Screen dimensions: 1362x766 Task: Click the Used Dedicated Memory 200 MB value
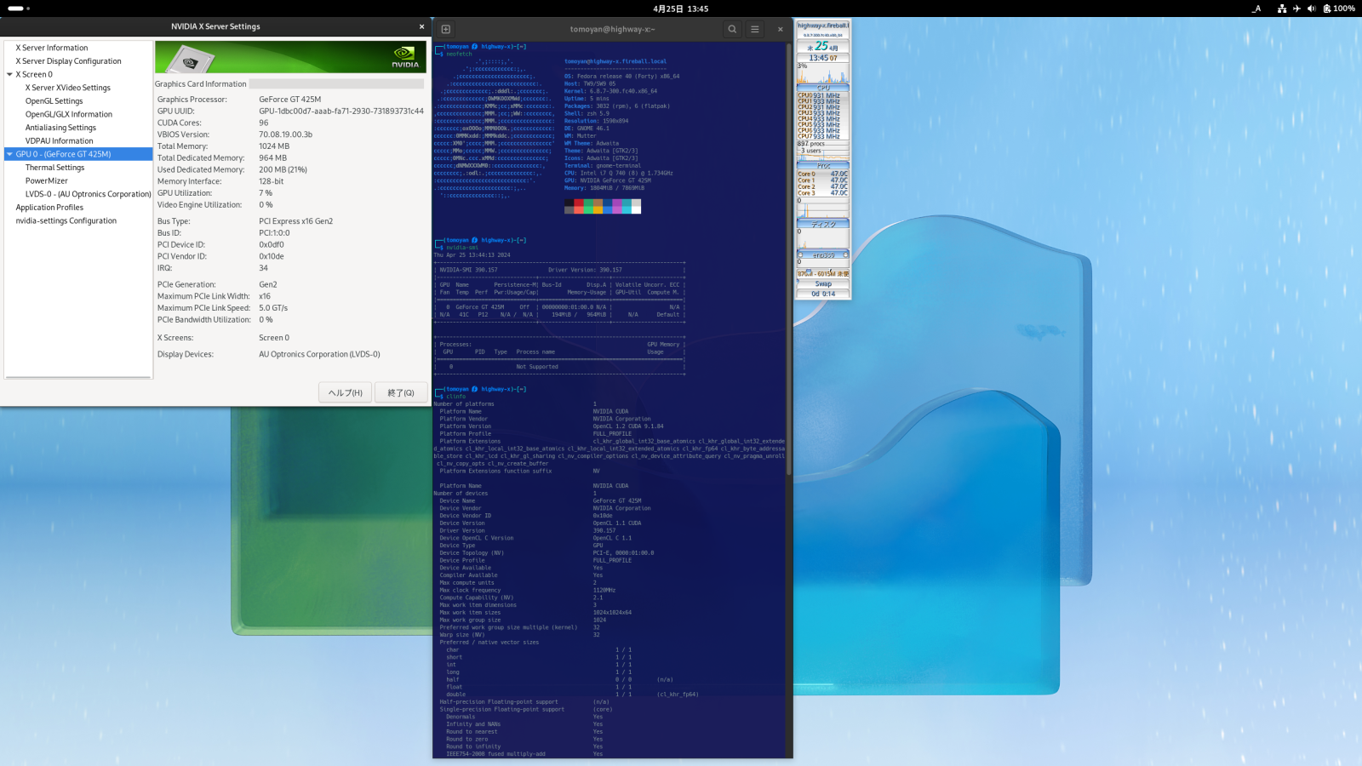click(283, 169)
